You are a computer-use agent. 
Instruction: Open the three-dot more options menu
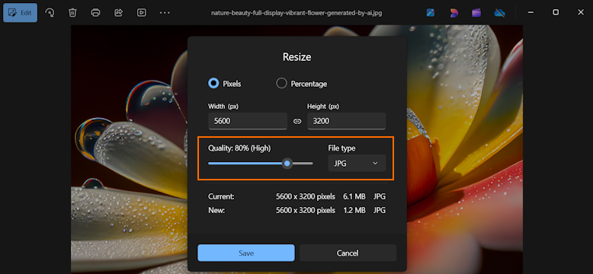165,12
